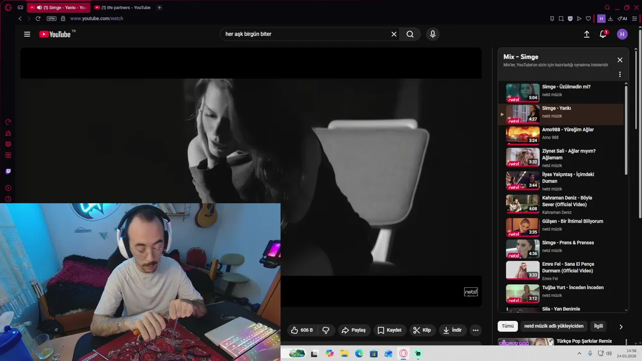Switch to the life partners - YouTube tab
This screenshot has height=361, width=642.
point(123,8)
